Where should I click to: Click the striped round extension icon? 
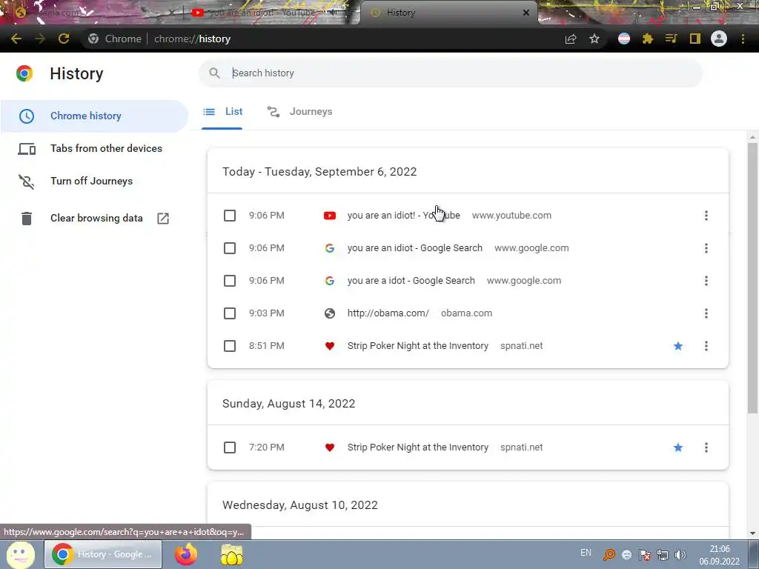point(624,39)
